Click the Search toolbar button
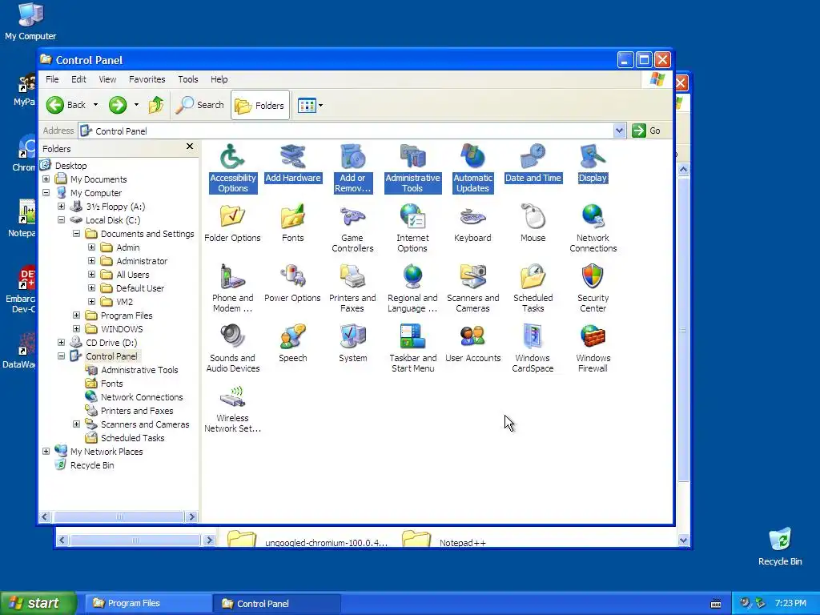The image size is (820, 615). pyautogui.click(x=199, y=105)
